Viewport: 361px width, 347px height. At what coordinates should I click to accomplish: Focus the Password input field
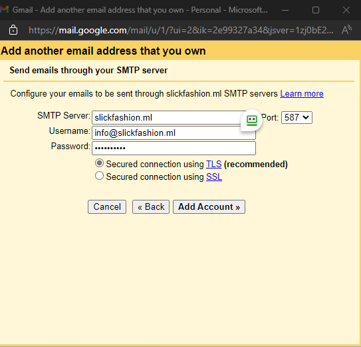tap(174, 148)
